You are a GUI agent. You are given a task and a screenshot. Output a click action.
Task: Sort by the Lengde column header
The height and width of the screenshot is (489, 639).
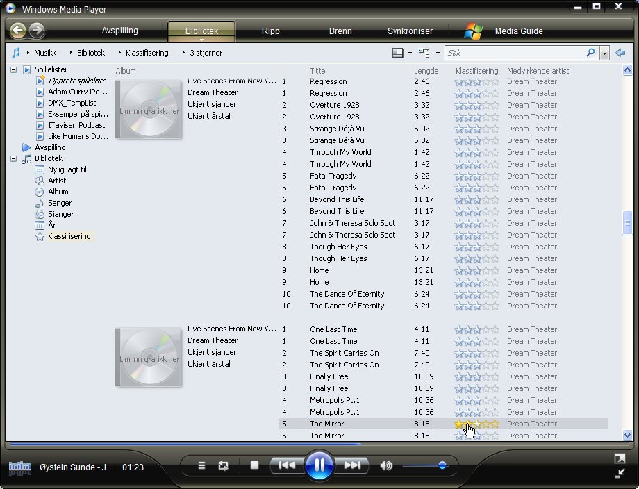[426, 71]
